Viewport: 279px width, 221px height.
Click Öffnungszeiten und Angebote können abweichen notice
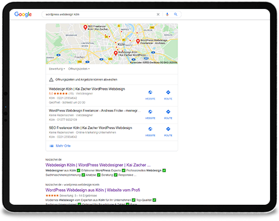(x=86, y=79)
